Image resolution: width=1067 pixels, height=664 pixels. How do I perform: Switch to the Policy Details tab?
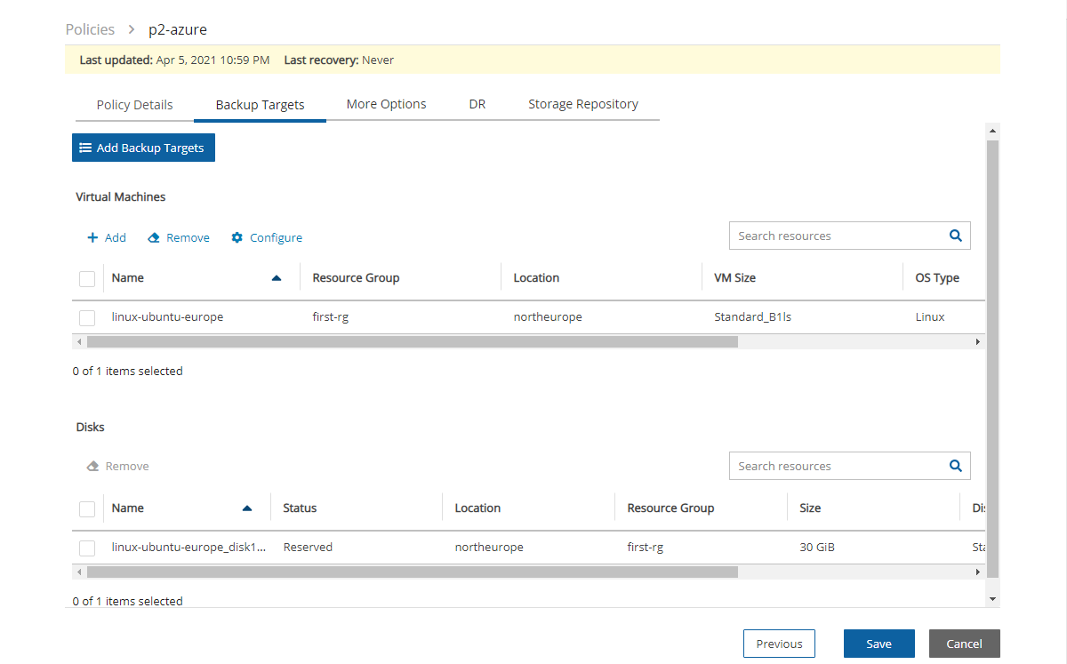pos(134,104)
